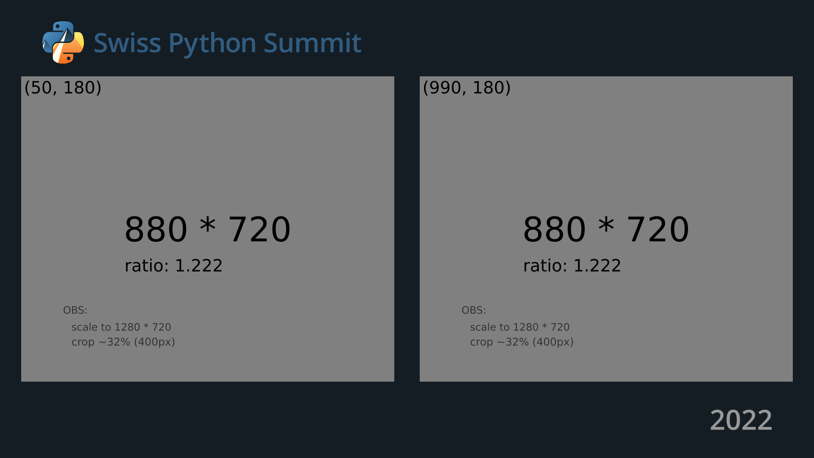814x458 pixels.
Task: Click the left panel's 880 * 720 text
Action: pos(207,229)
